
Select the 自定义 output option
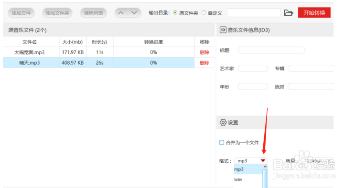[204, 13]
